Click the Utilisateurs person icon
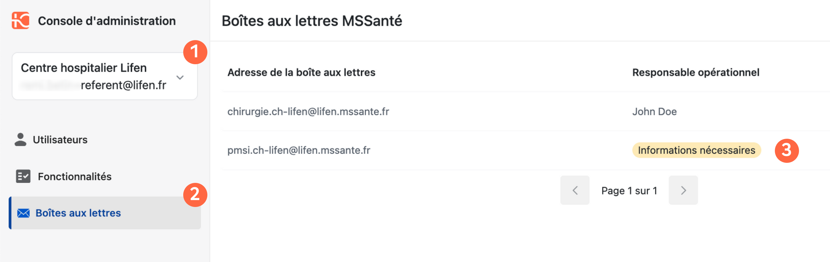Image resolution: width=830 pixels, height=262 pixels. click(20, 140)
